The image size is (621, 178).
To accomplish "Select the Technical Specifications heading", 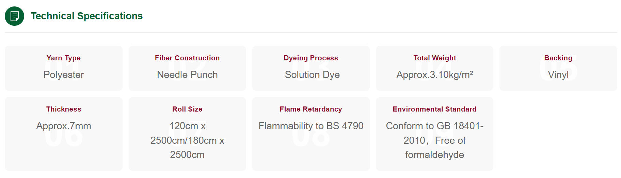I will pos(87,16).
